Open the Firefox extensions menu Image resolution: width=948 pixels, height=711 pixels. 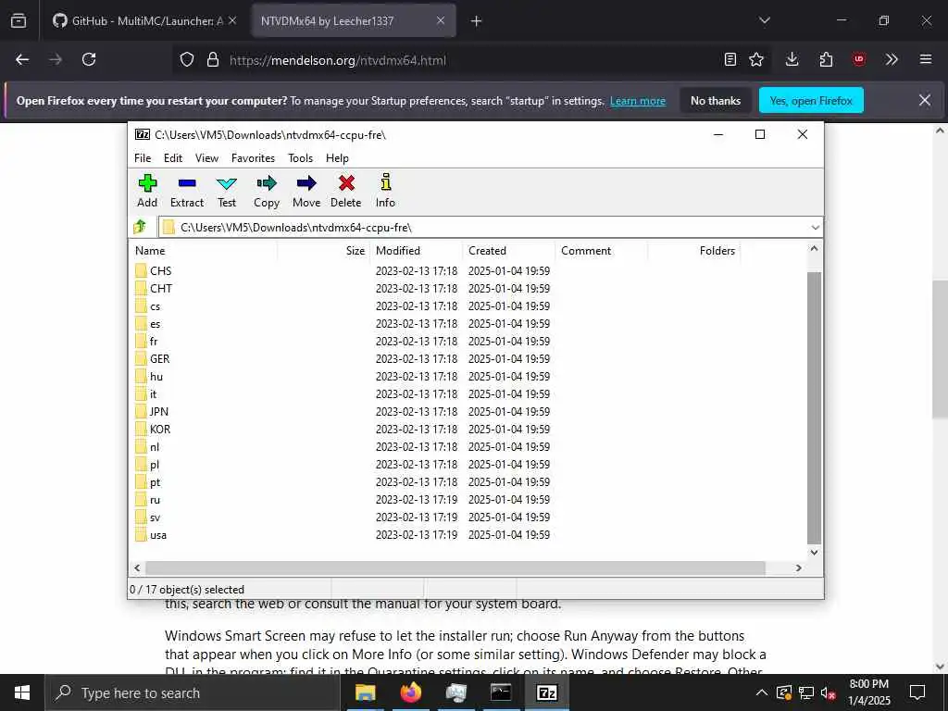point(826,59)
